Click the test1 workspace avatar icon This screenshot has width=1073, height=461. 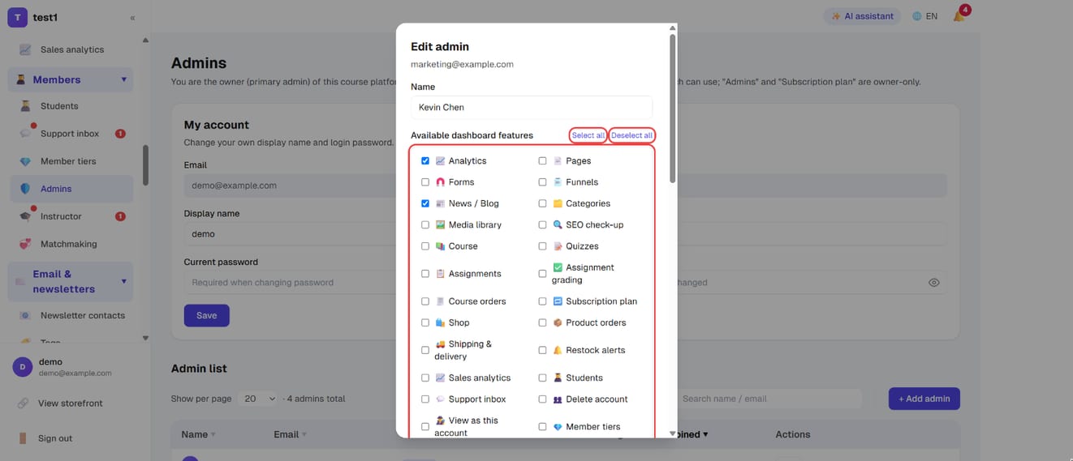(x=17, y=17)
